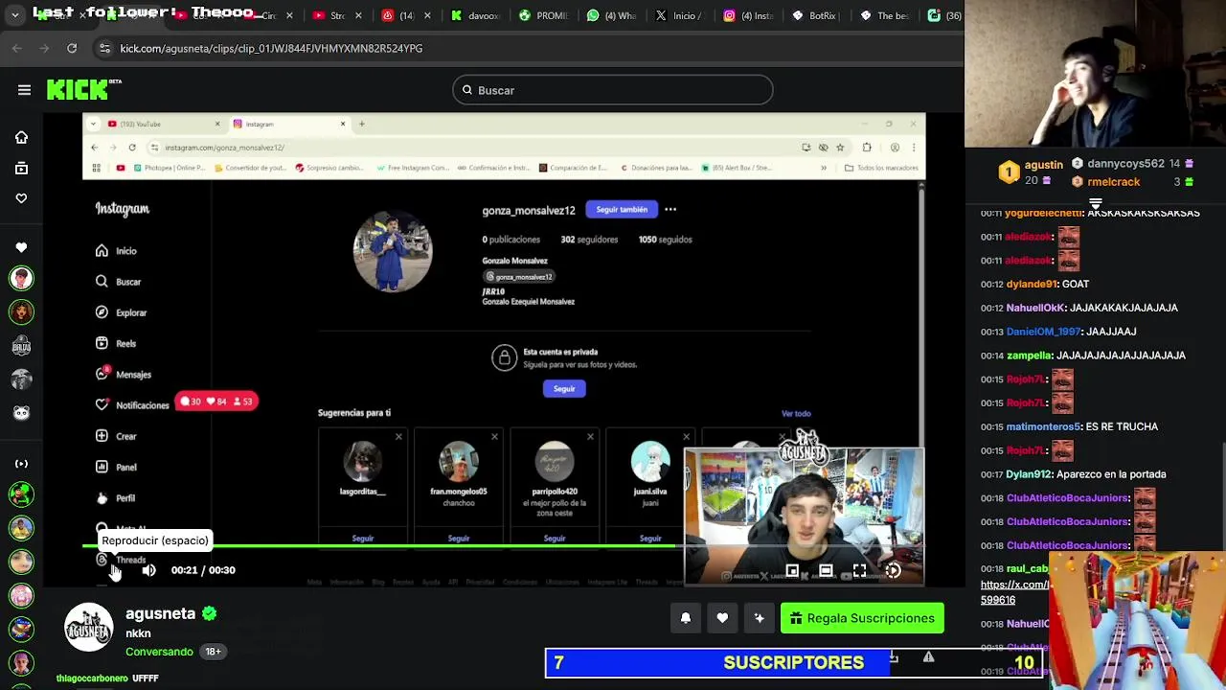Image resolution: width=1226 pixels, height=690 pixels.
Task: Open the Conversando category link
Action: click(159, 652)
